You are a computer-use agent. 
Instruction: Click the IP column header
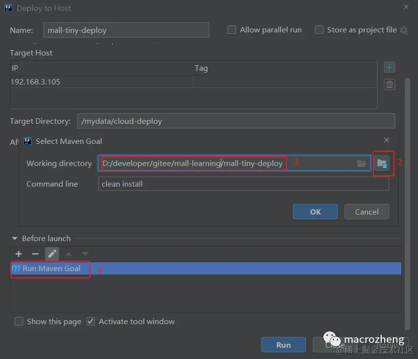(x=102, y=68)
